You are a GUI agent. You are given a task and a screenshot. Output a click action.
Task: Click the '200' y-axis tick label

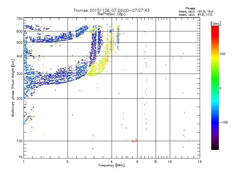(x=19, y=99)
